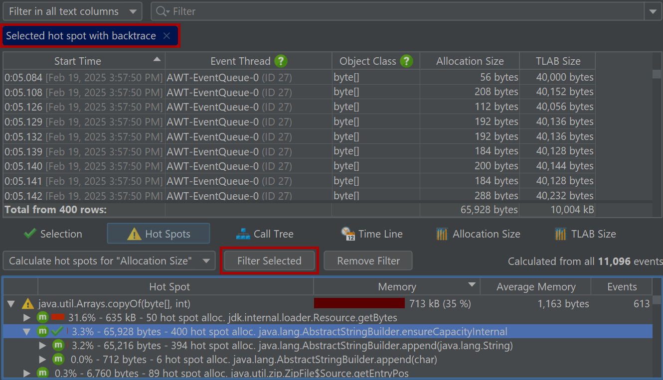This screenshot has width=663, height=380.
Task: Click the dark red memory bar for copyOf
Action: tap(359, 303)
